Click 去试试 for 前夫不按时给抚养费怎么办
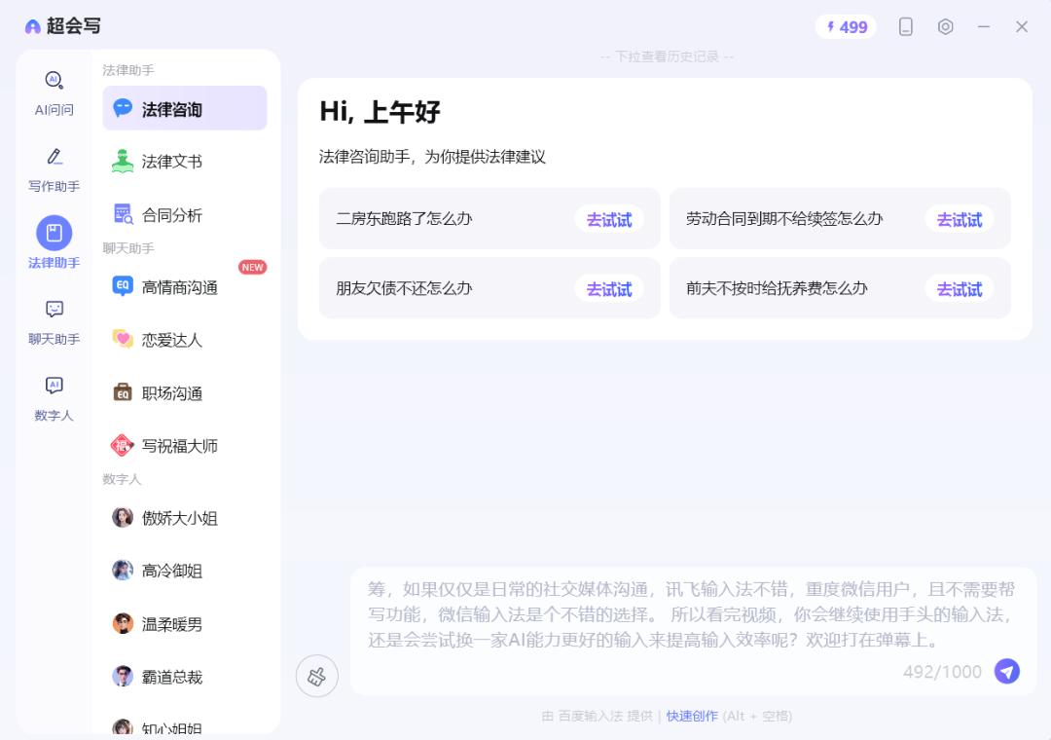 [960, 288]
